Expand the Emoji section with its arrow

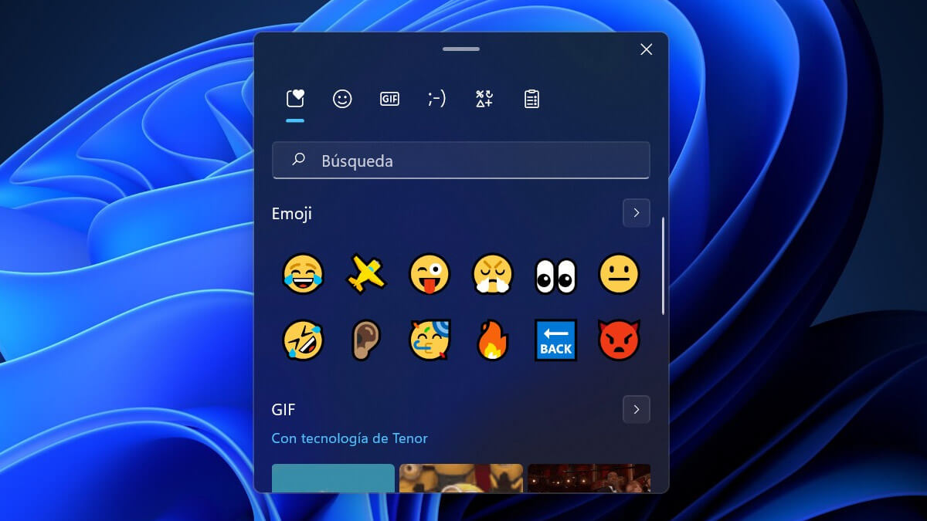636,213
